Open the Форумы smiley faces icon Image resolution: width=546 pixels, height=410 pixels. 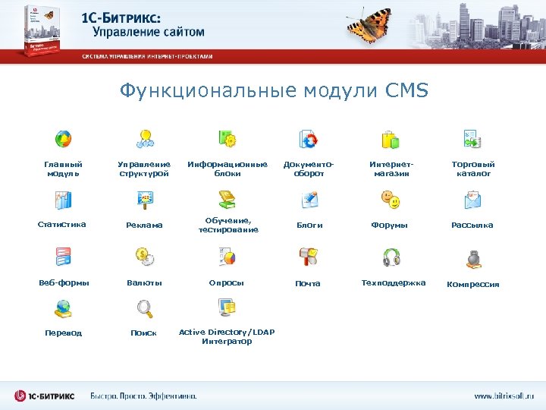point(391,200)
